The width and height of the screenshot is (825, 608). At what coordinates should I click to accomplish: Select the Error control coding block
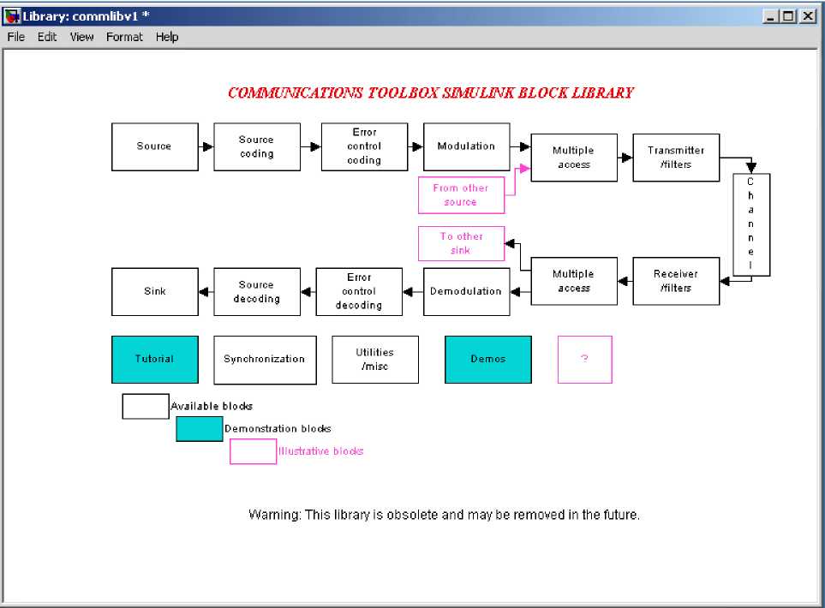tap(364, 146)
